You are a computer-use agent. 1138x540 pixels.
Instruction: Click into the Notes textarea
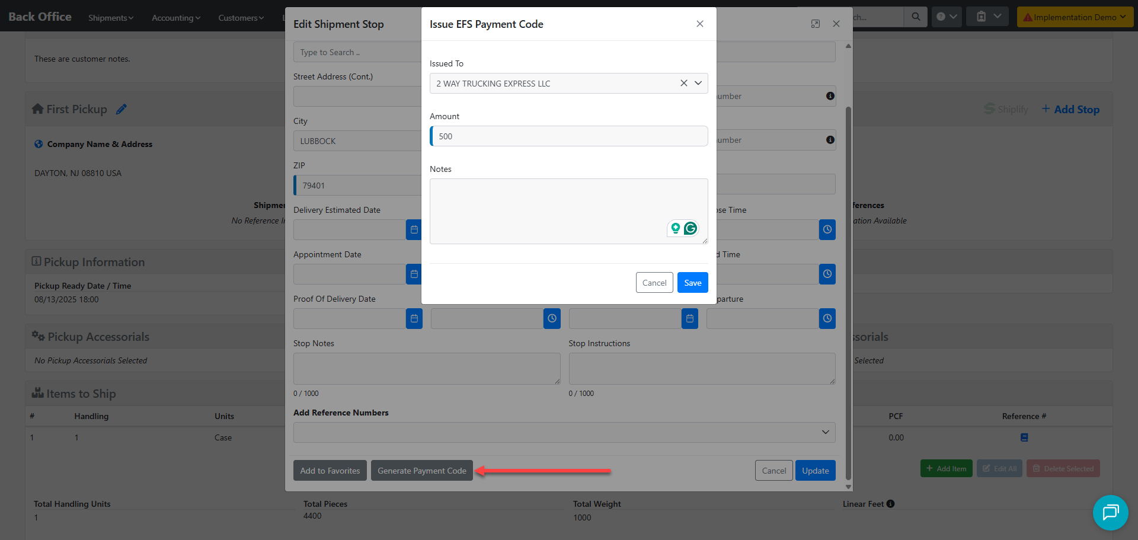[569, 211]
